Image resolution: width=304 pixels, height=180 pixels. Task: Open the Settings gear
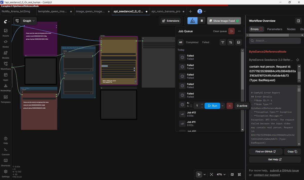[x=6, y=173]
